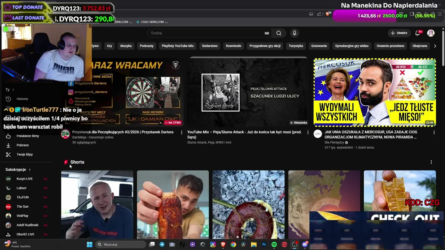Open the Dla Pieniędzy channel link
445x250 pixels.
[334, 142]
